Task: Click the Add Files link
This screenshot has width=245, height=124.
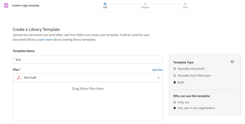Action: click(x=158, y=70)
